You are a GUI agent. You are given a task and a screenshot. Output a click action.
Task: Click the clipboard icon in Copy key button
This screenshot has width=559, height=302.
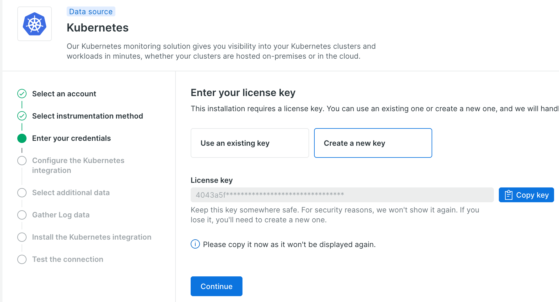pos(508,195)
